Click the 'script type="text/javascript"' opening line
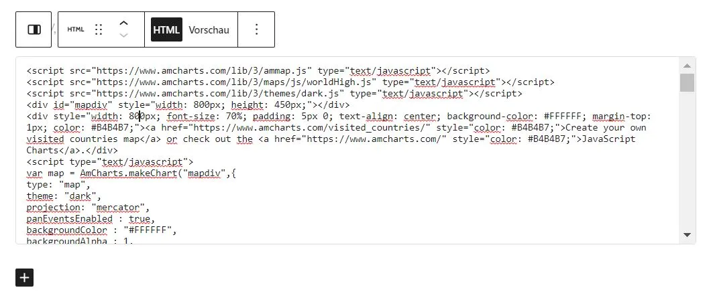Viewport: 713px width, 302px height. (110, 161)
